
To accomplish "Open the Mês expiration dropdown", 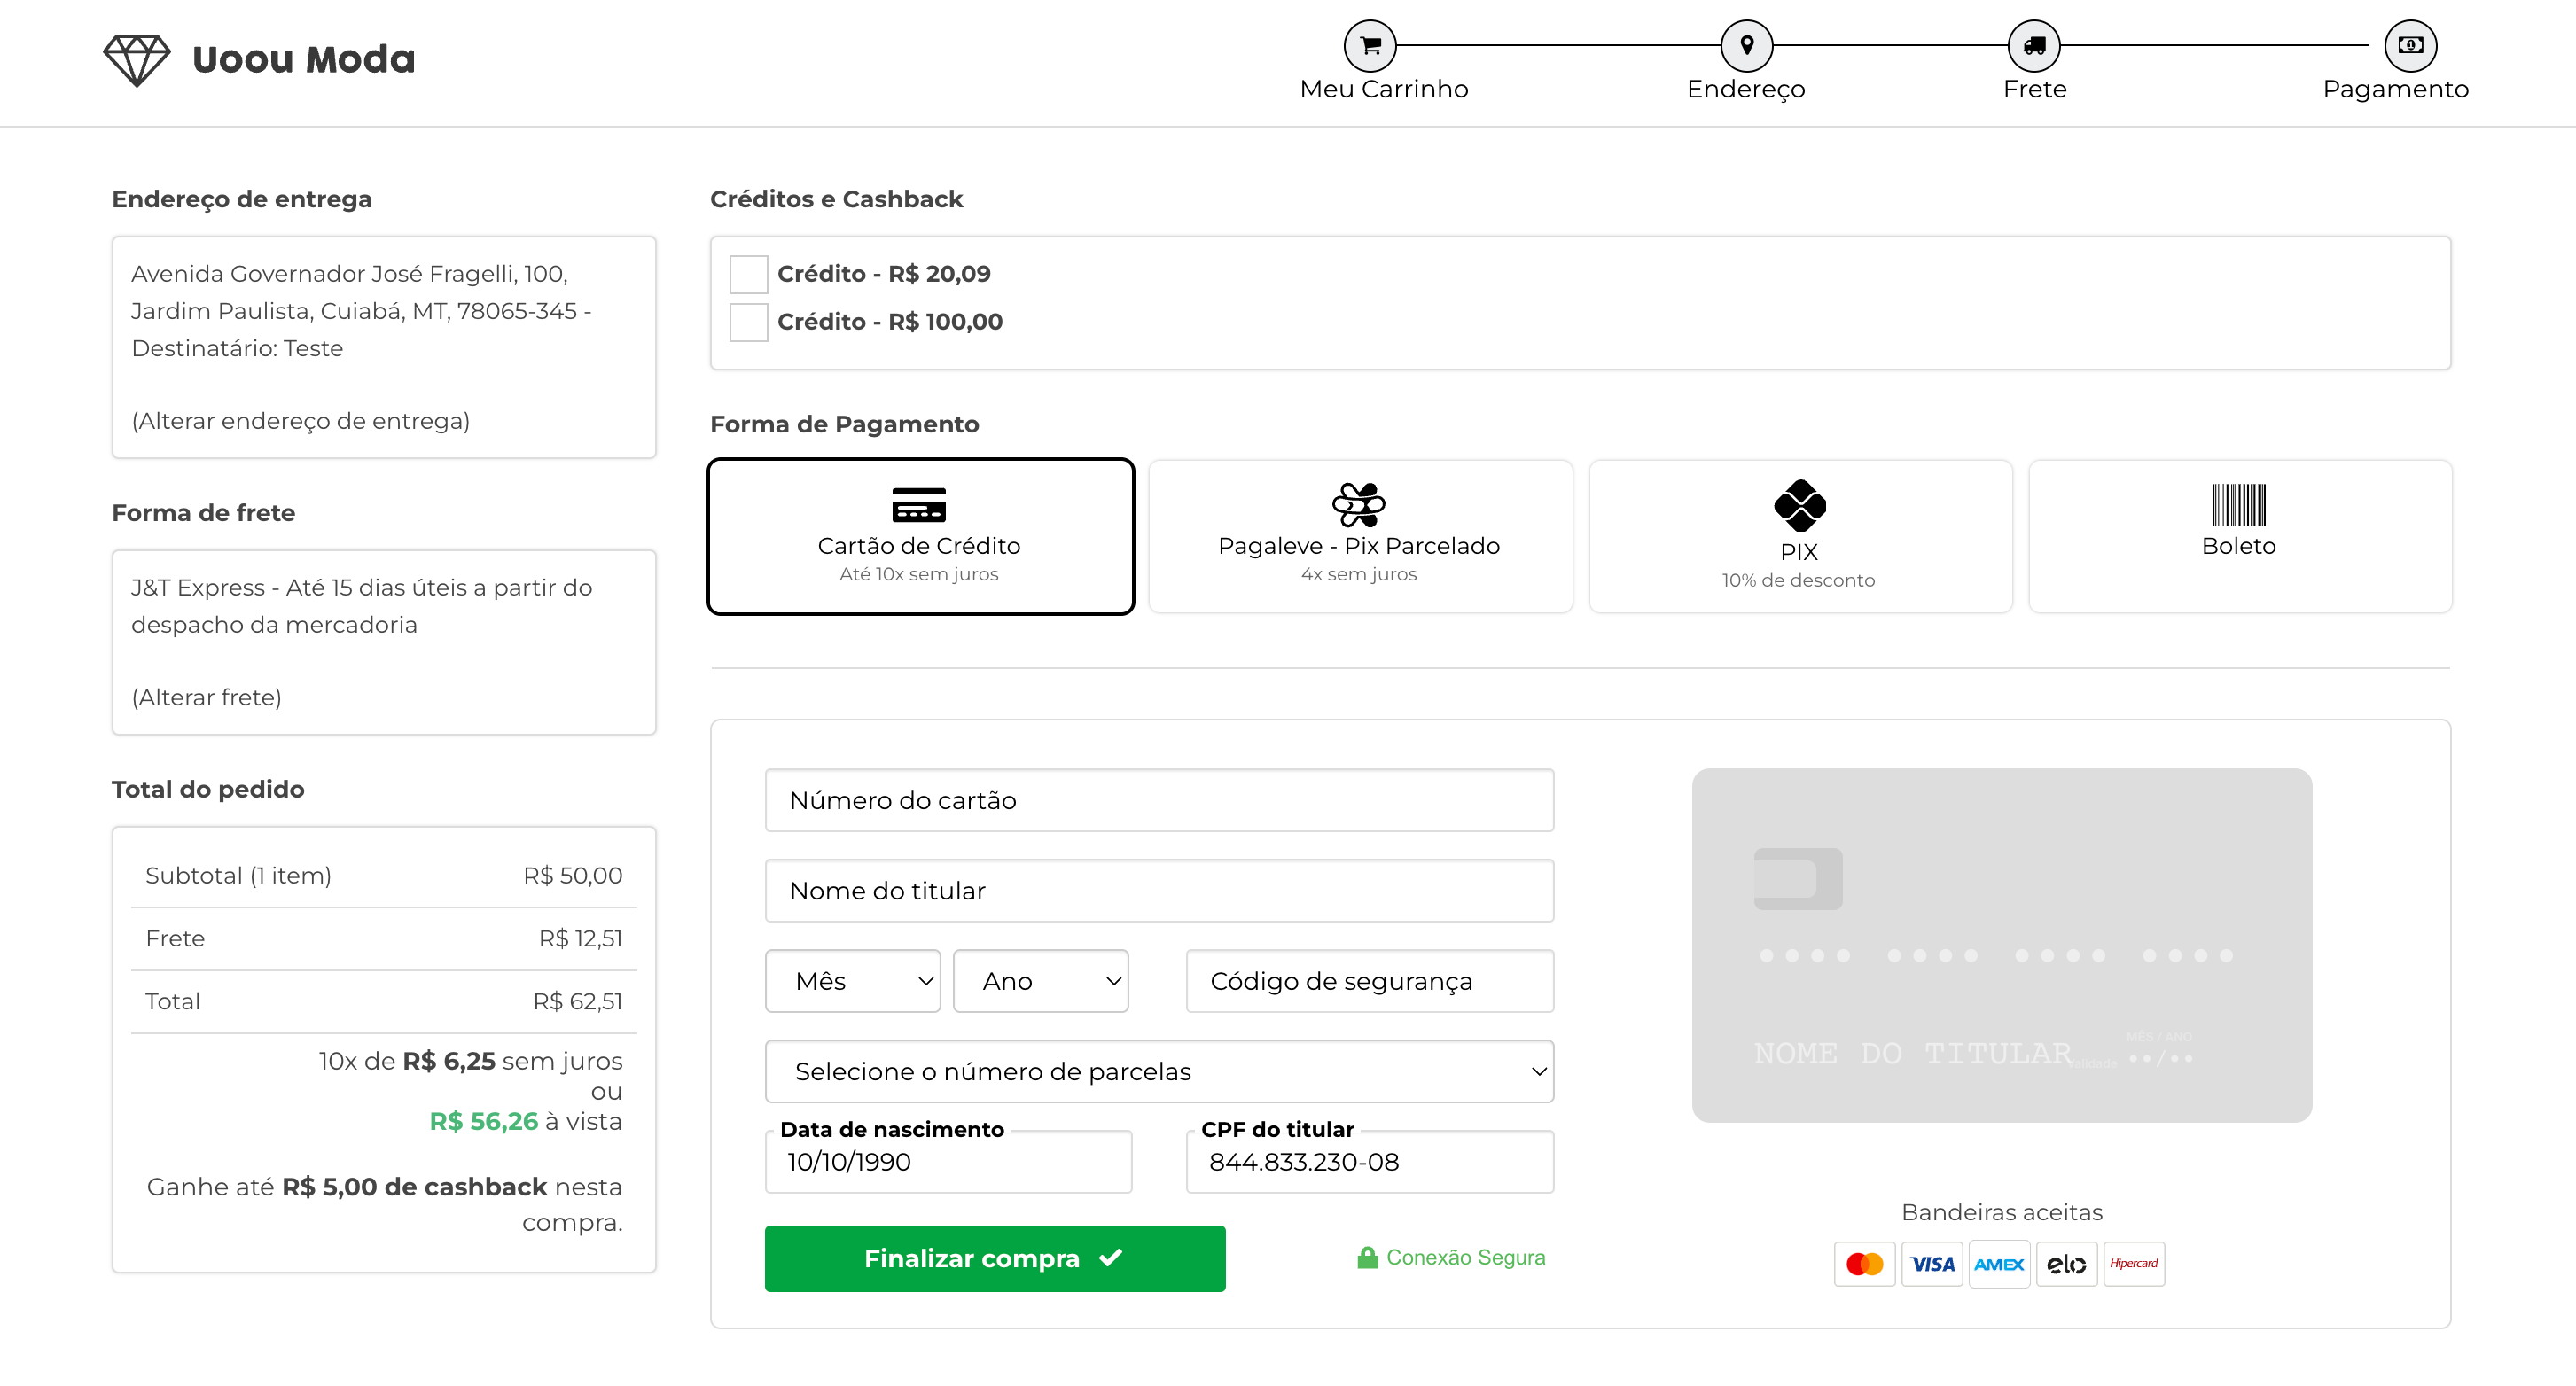I will 852,981.
